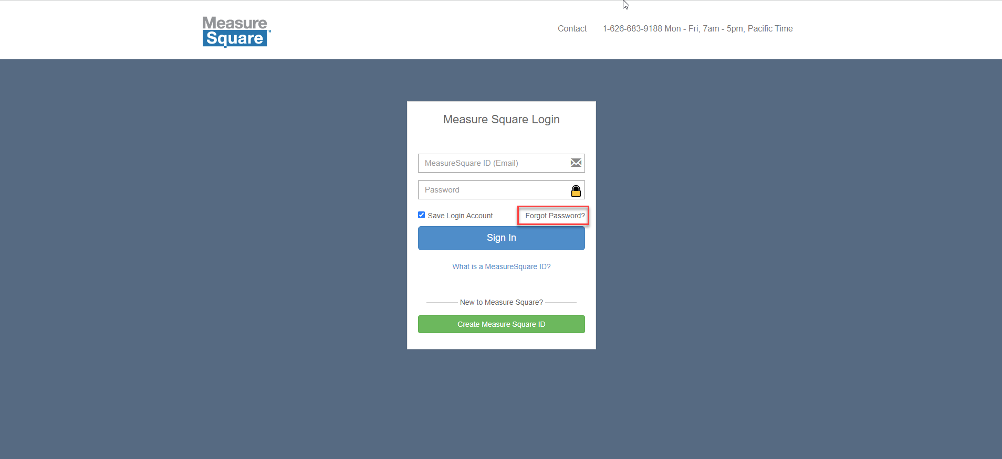Viewport: 1002px width, 459px height.
Task: Open the Forgot Password? link
Action: point(555,216)
